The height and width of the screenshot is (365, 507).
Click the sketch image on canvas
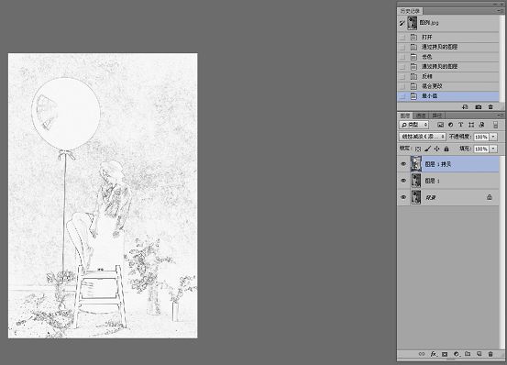[103, 195]
